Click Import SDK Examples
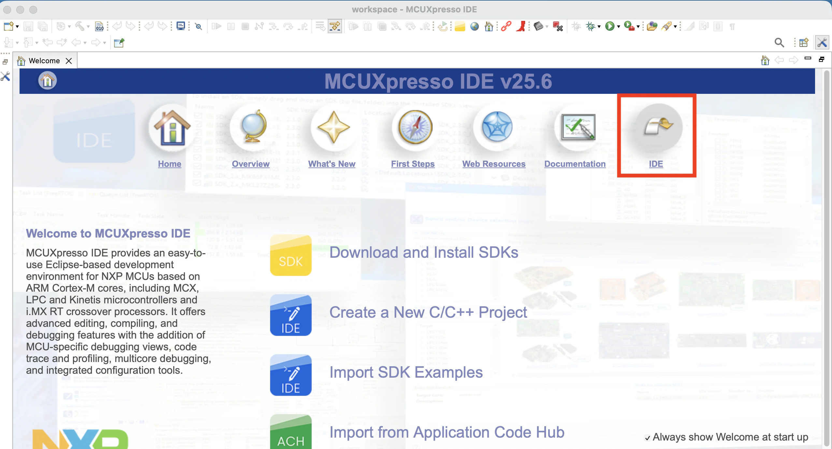Screen dimensions: 832x449 coord(406,372)
